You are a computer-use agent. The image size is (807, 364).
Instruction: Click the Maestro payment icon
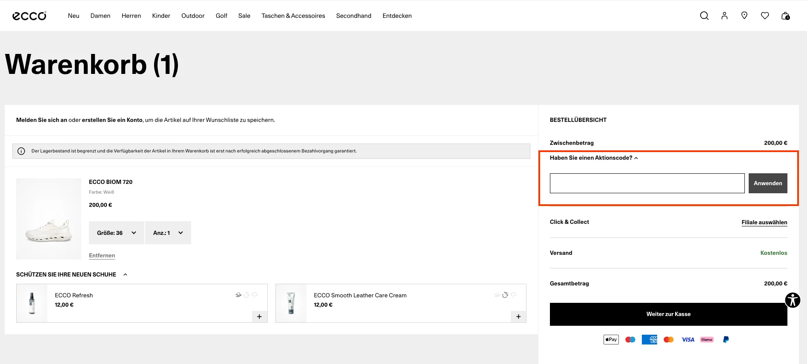coord(630,339)
